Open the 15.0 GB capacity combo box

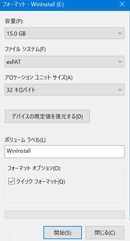tap(65, 33)
